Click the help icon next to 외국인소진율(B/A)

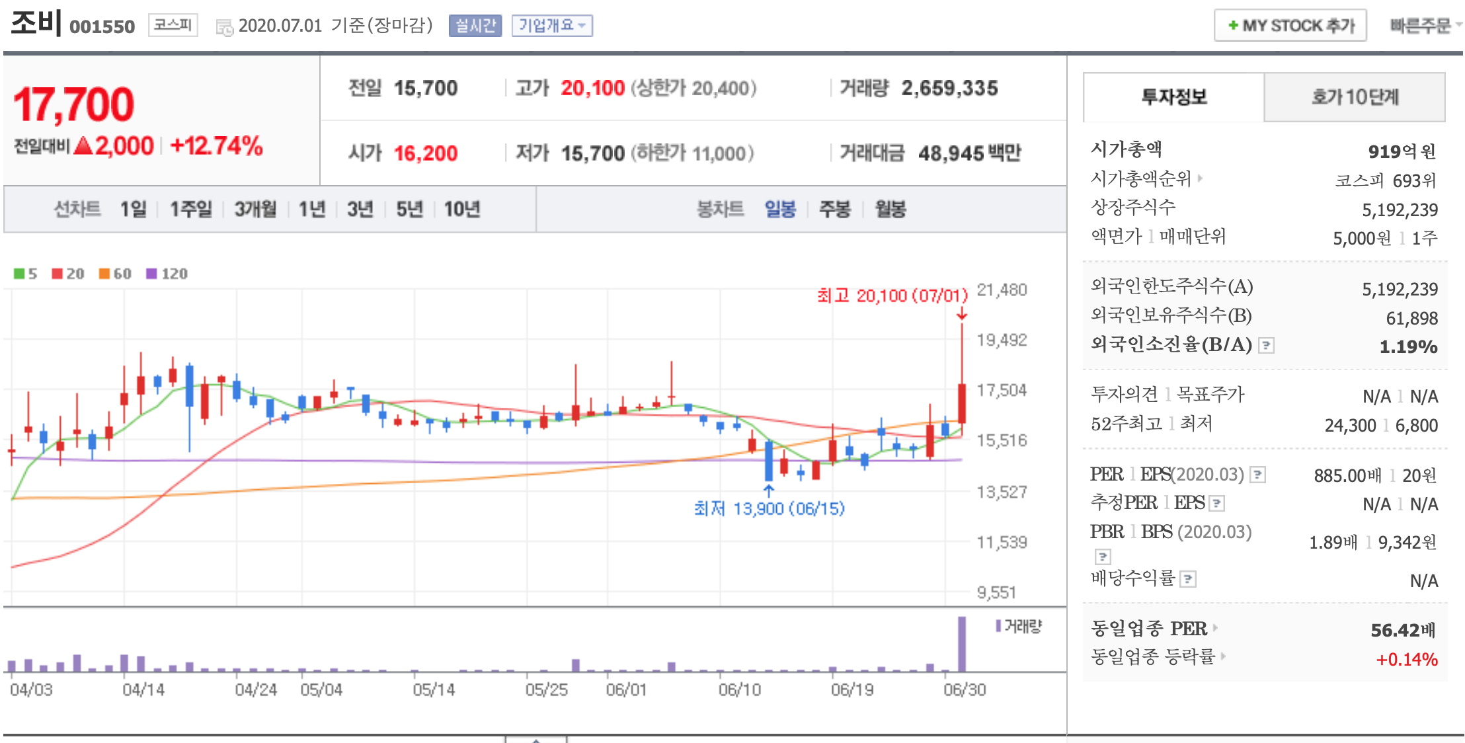(x=1265, y=345)
